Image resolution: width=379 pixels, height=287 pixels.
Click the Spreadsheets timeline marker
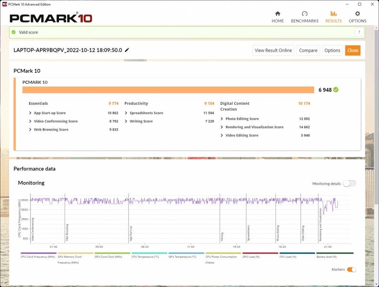click(248, 233)
